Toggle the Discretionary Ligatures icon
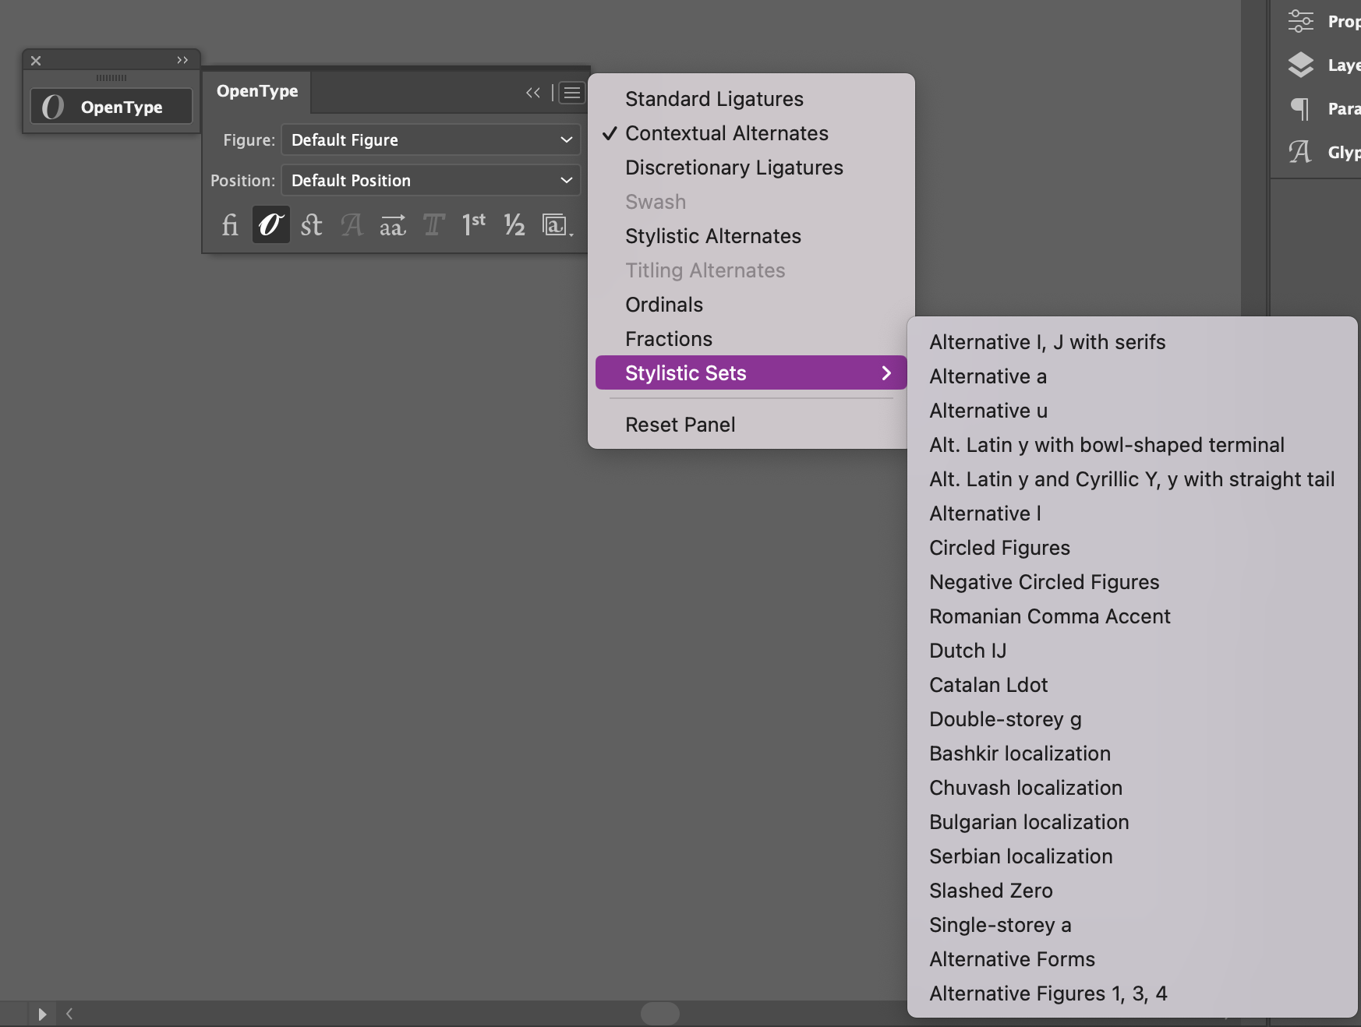 311,226
